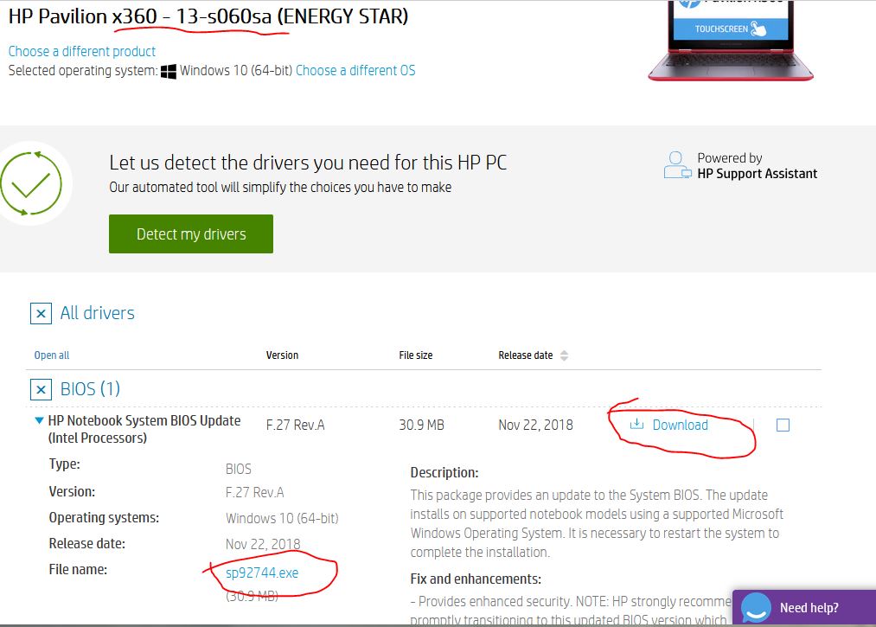Click the Version column header
The image size is (876, 627).
coord(282,355)
